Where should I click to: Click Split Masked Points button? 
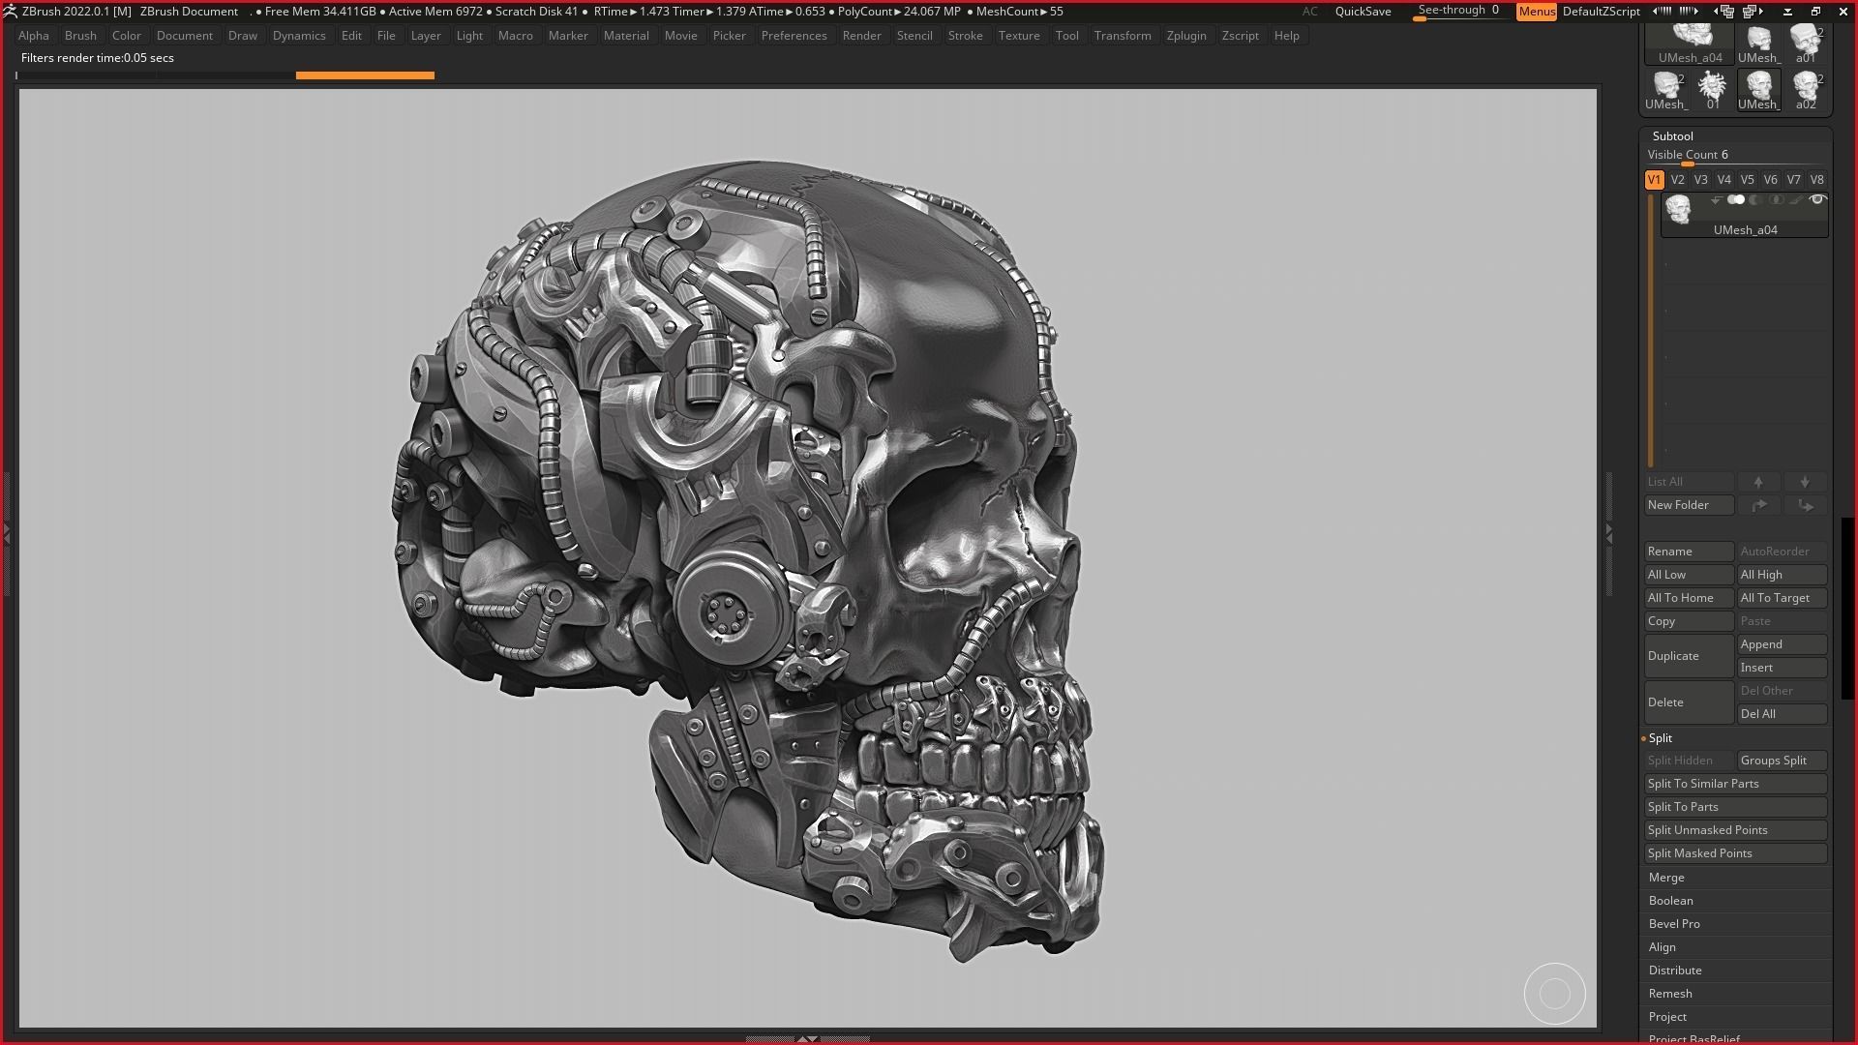pyautogui.click(x=1735, y=853)
